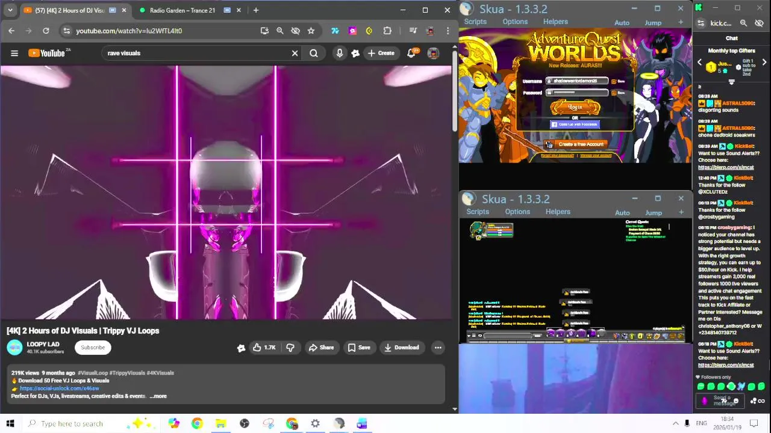Screen dimensions: 771x433
Task: Toggle the Save username checkbox
Action: click(614, 81)
